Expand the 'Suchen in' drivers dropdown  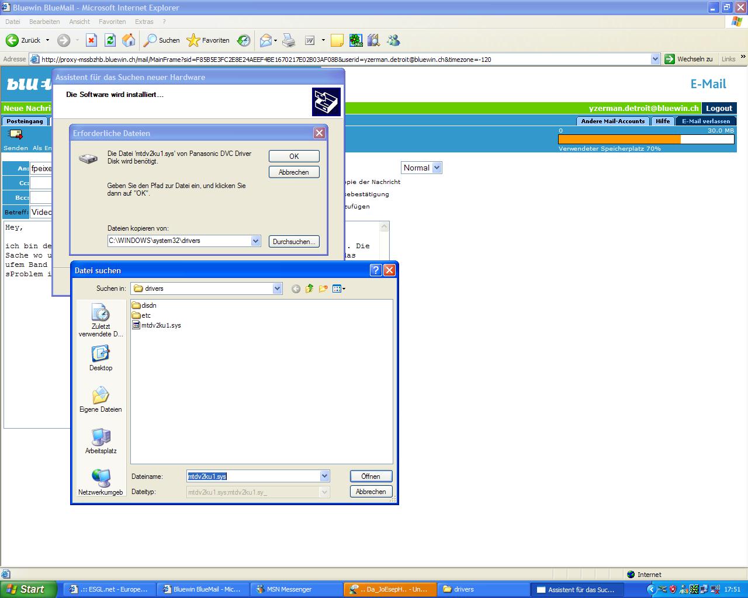click(277, 288)
